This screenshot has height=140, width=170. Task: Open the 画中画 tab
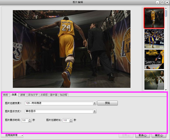[54, 95]
